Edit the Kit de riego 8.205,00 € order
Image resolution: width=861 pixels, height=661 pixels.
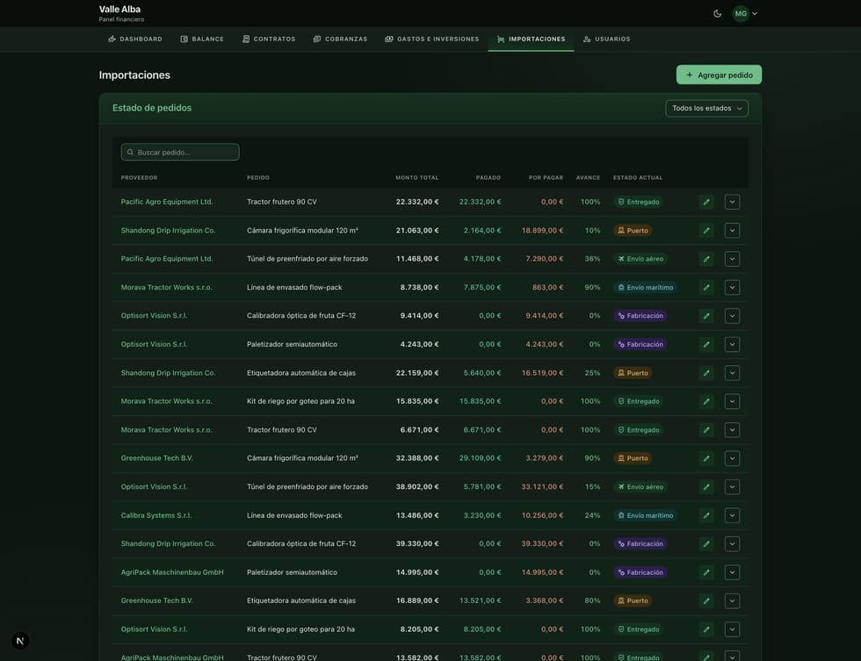tap(706, 629)
